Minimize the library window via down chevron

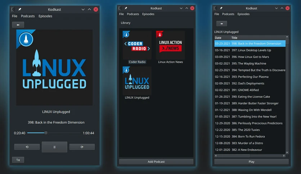pyautogui.click(x=181, y=8)
